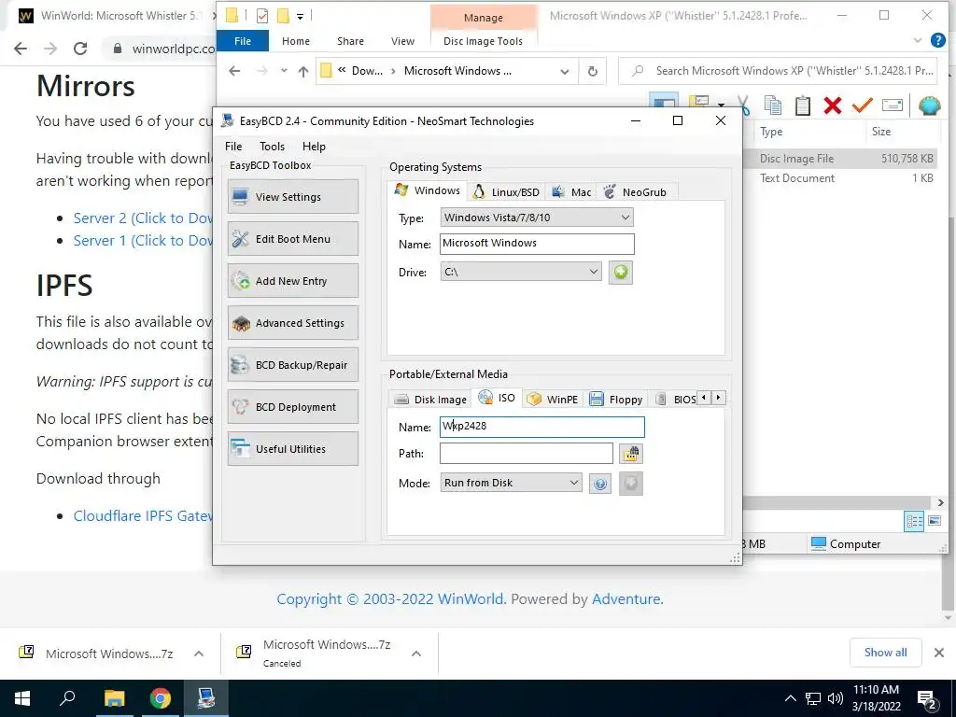Open the BCD Deployment section
Image resolution: width=956 pixels, height=717 pixels.
292,407
